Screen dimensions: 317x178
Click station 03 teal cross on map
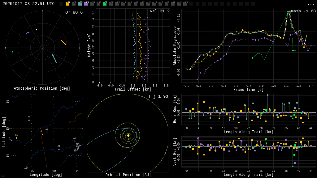[x=29, y=120]
